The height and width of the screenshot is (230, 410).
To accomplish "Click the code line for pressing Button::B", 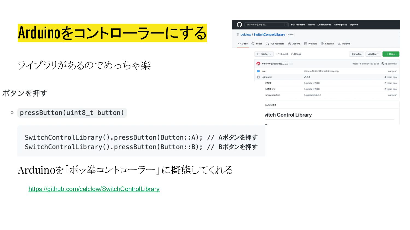I will [141, 147].
